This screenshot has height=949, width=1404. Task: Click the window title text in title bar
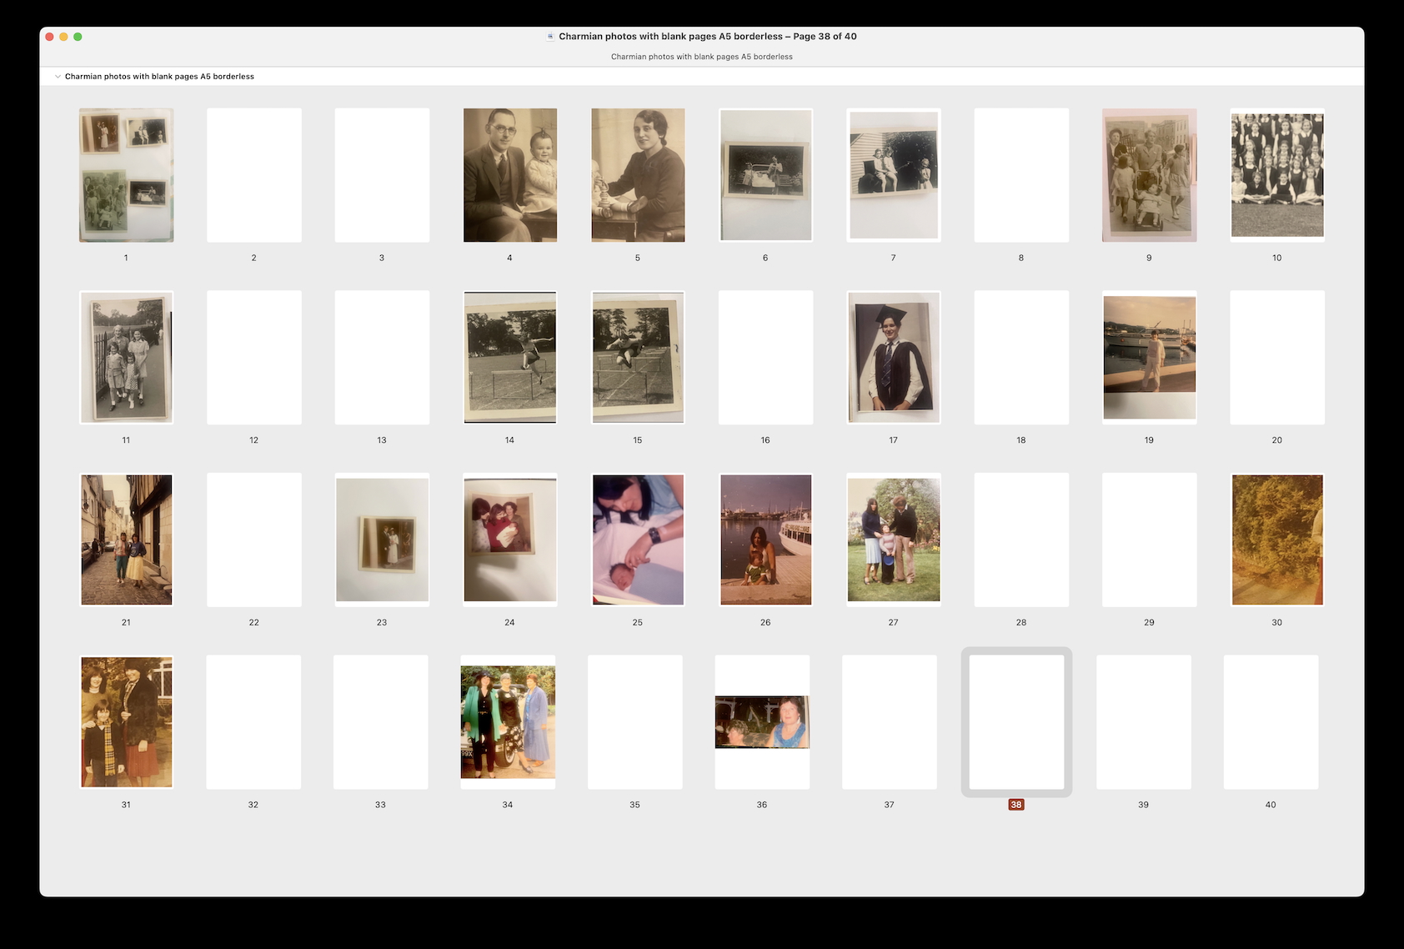coord(707,37)
